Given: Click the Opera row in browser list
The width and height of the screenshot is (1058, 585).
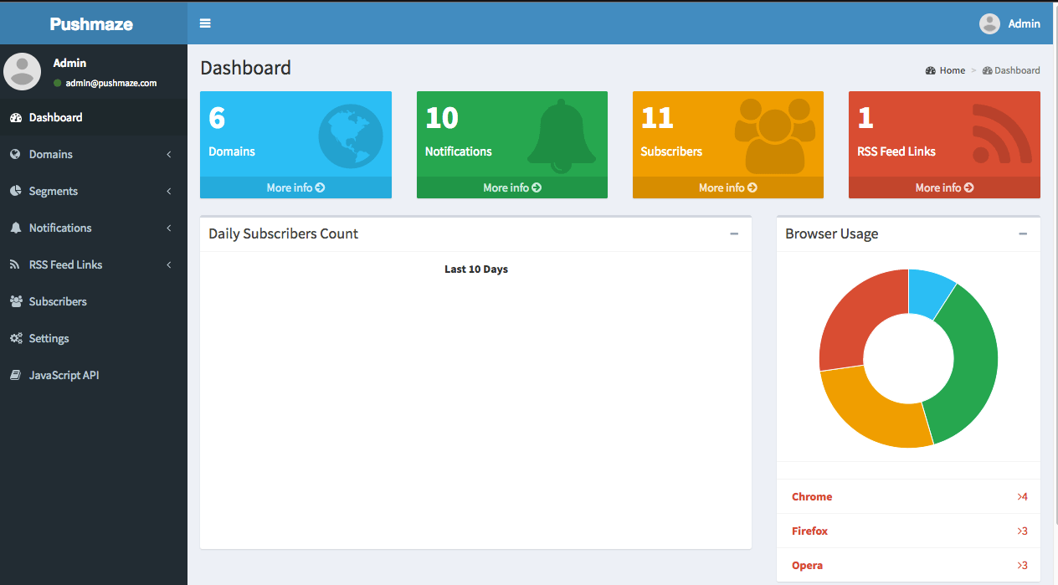Looking at the screenshot, I should point(909,565).
